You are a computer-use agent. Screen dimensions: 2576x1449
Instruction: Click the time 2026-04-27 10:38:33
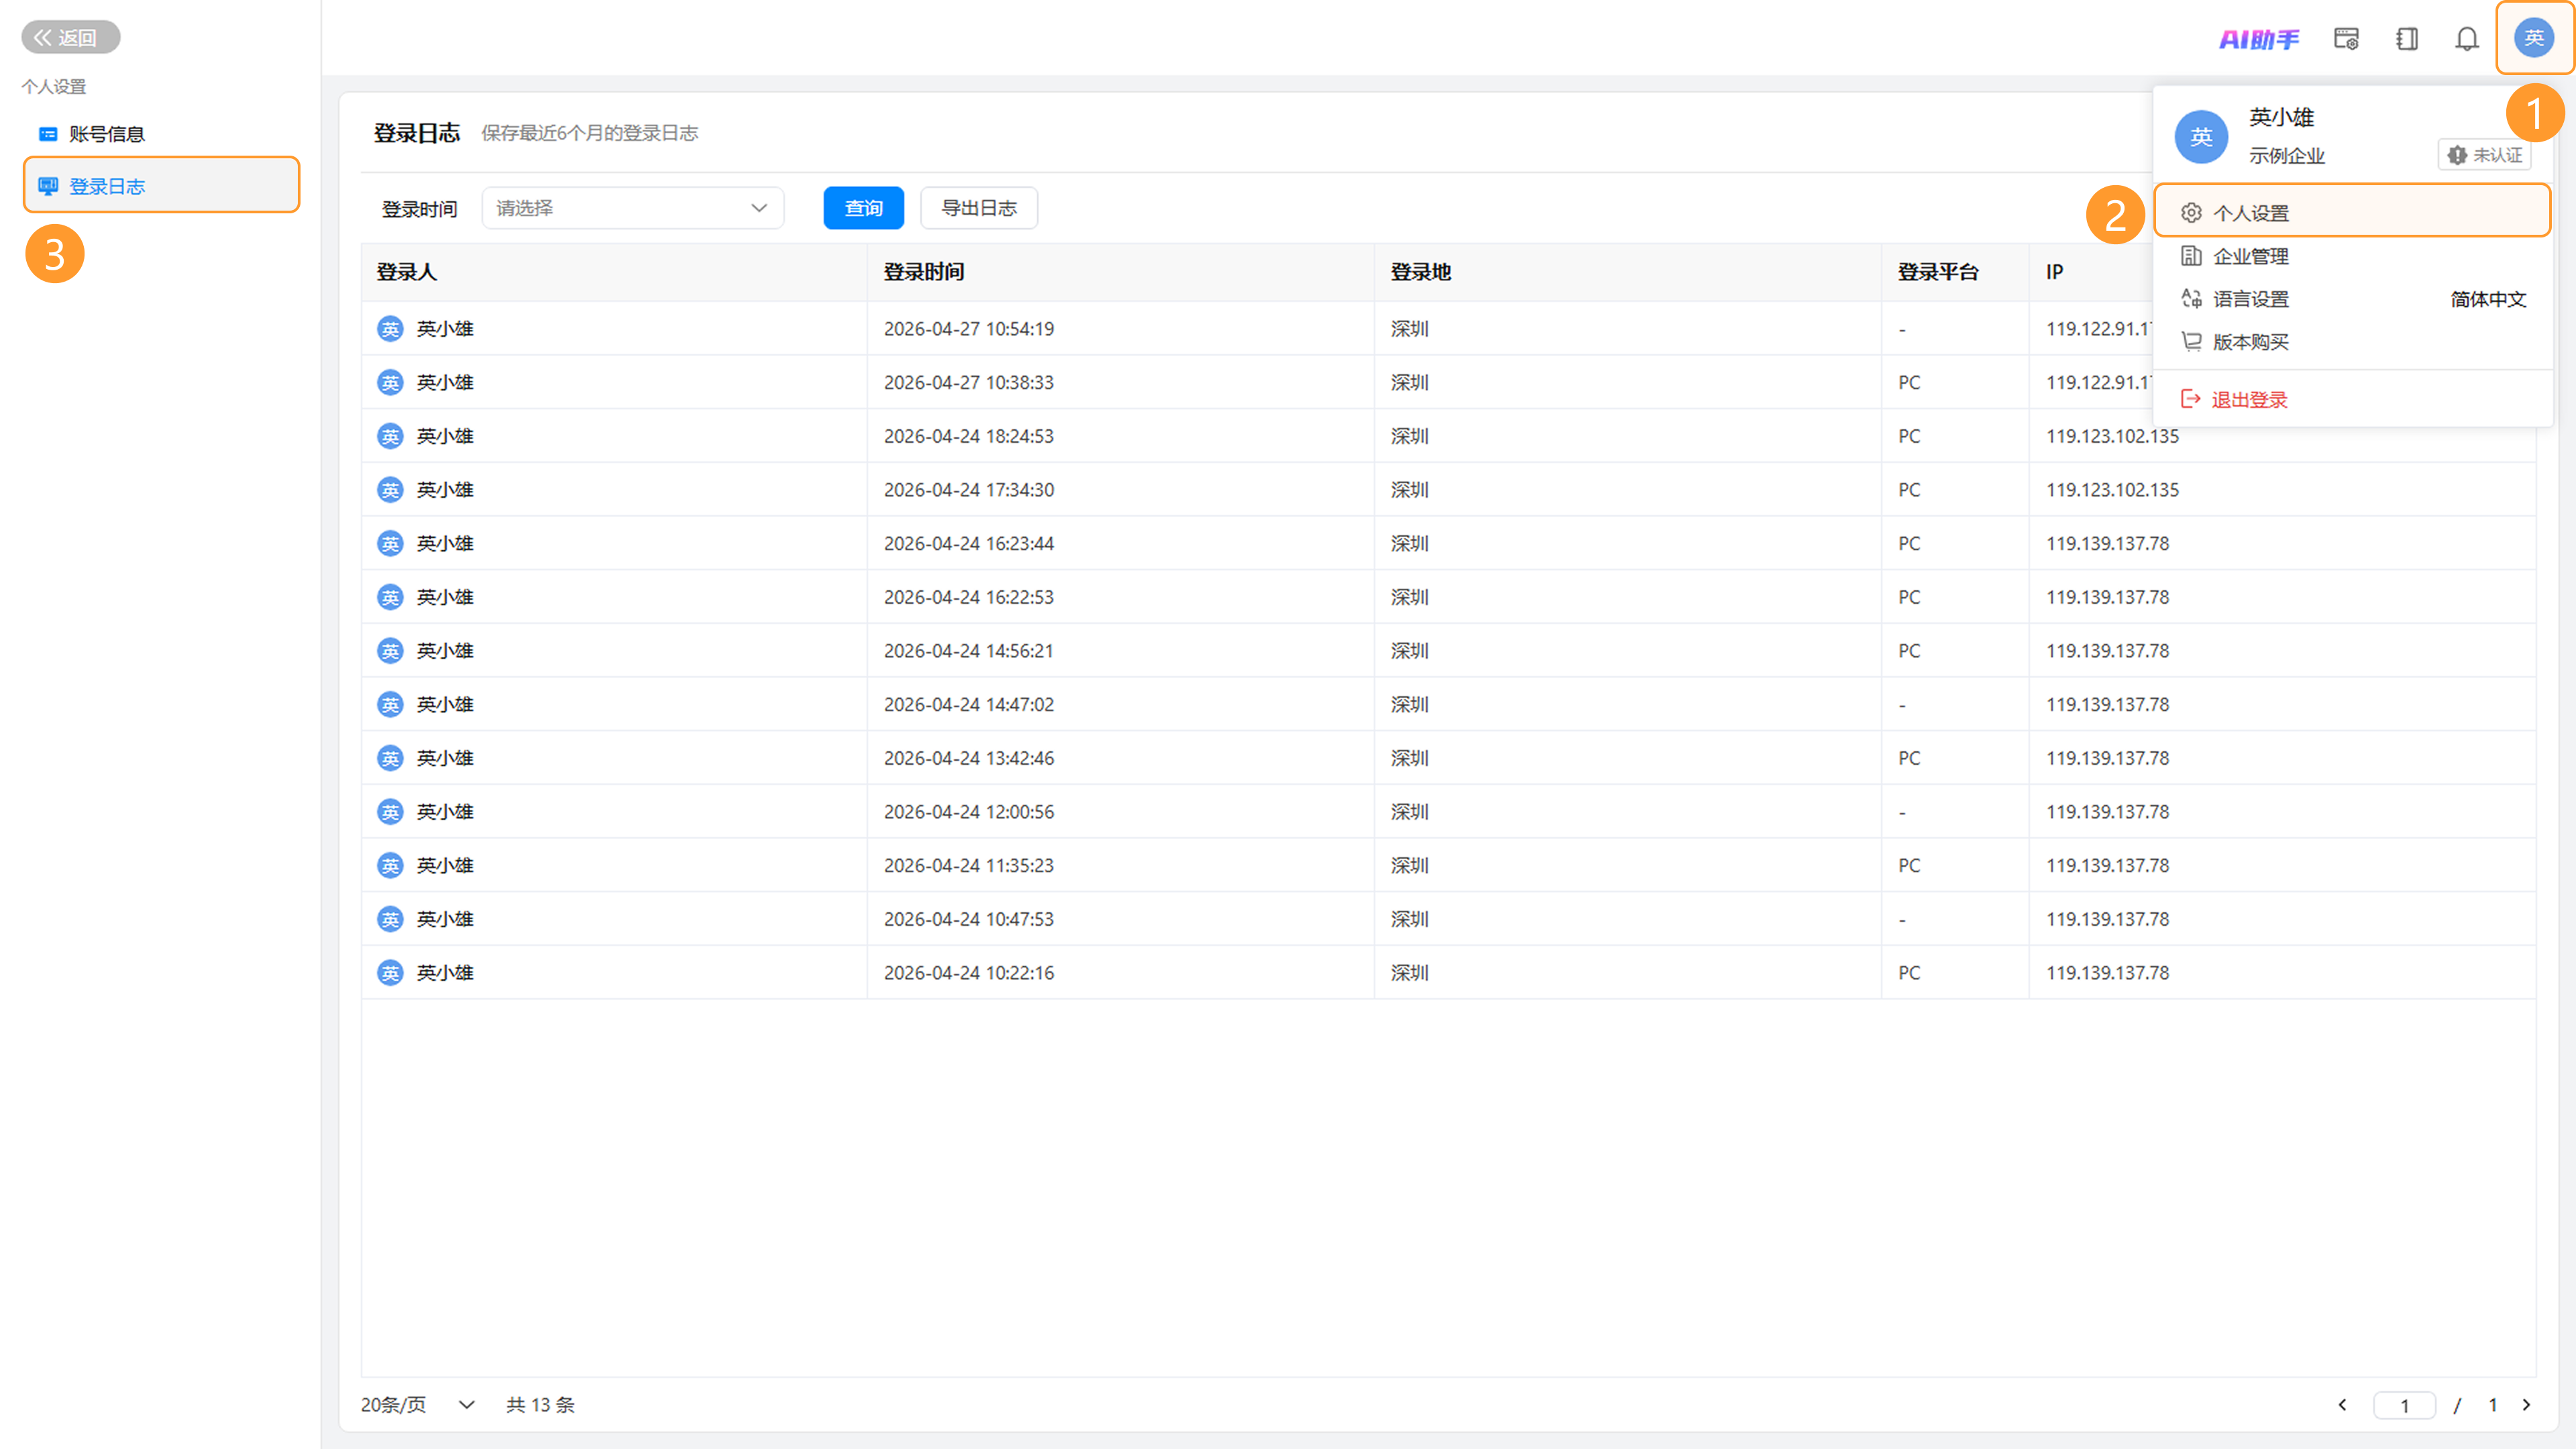coord(968,382)
